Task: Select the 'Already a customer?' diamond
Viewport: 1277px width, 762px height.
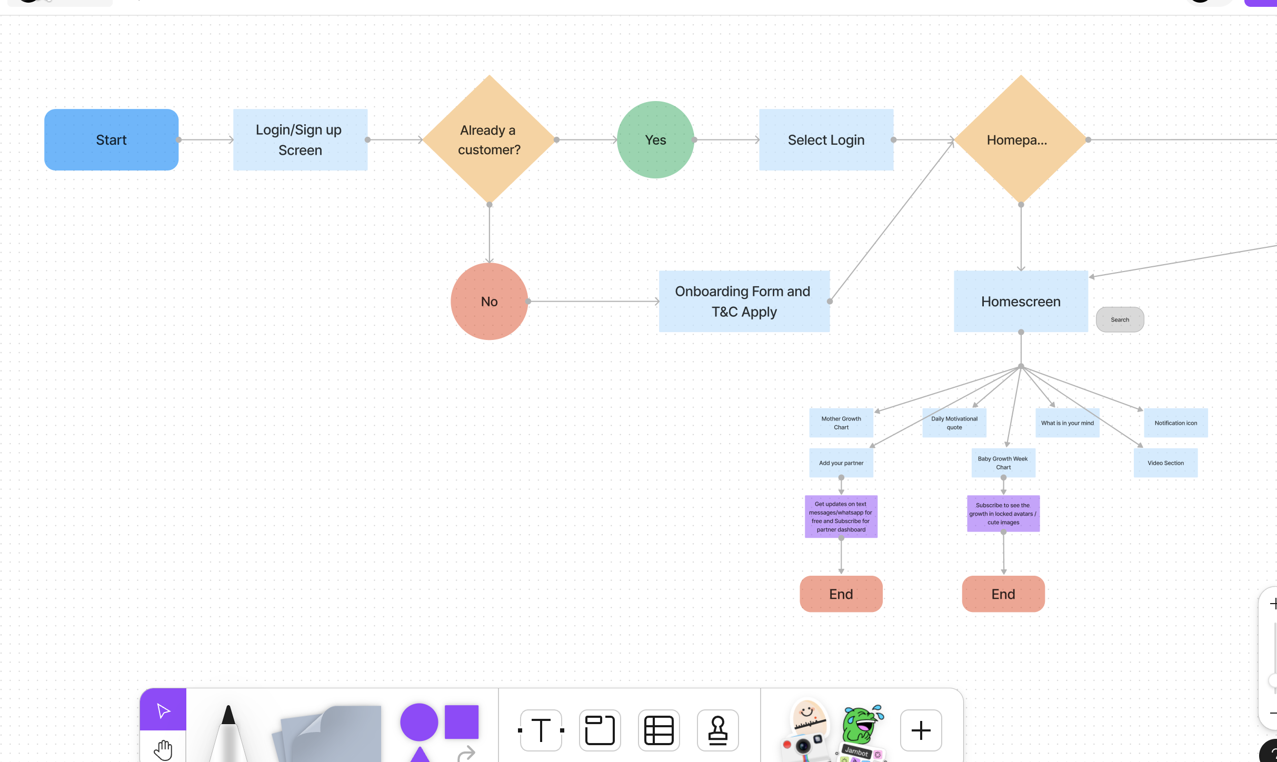Action: 489,140
